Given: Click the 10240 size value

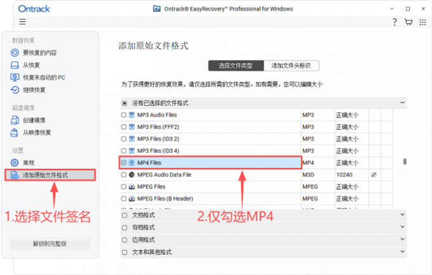Looking at the screenshot, I should (x=344, y=174).
